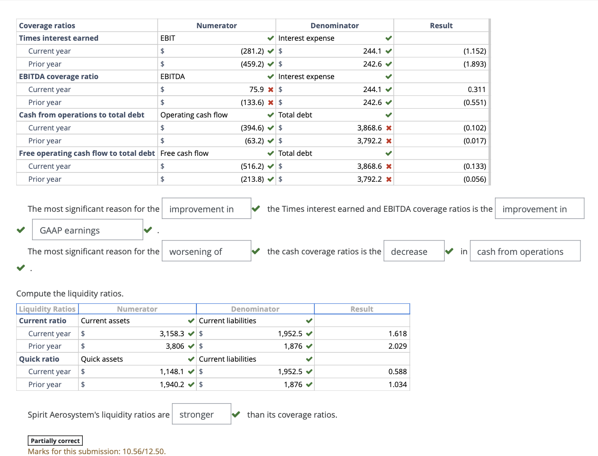
Task: Click the green check after the decrease dropdown
Action: pos(449,252)
